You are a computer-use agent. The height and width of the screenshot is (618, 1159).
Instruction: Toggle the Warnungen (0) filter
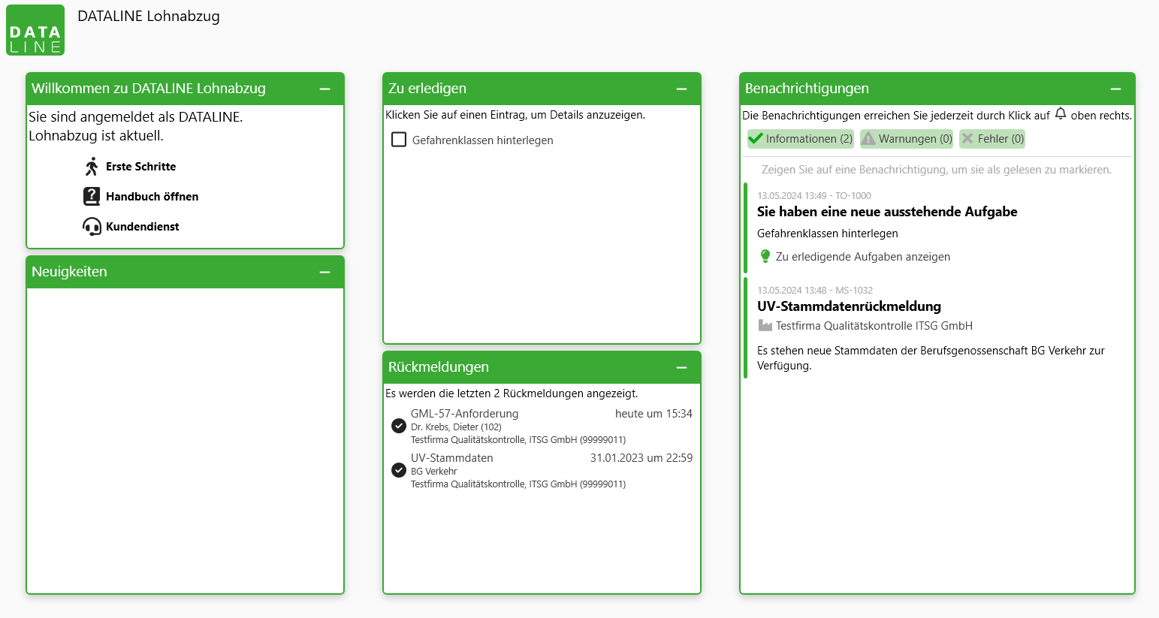(907, 139)
